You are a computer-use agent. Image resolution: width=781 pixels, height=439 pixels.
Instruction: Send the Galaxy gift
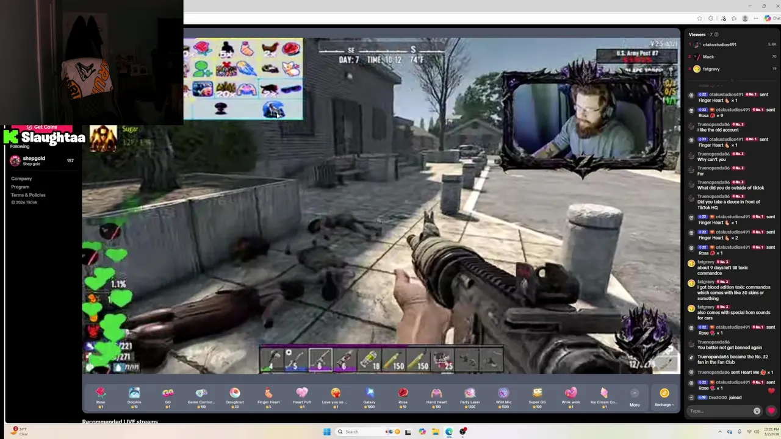[x=369, y=396]
